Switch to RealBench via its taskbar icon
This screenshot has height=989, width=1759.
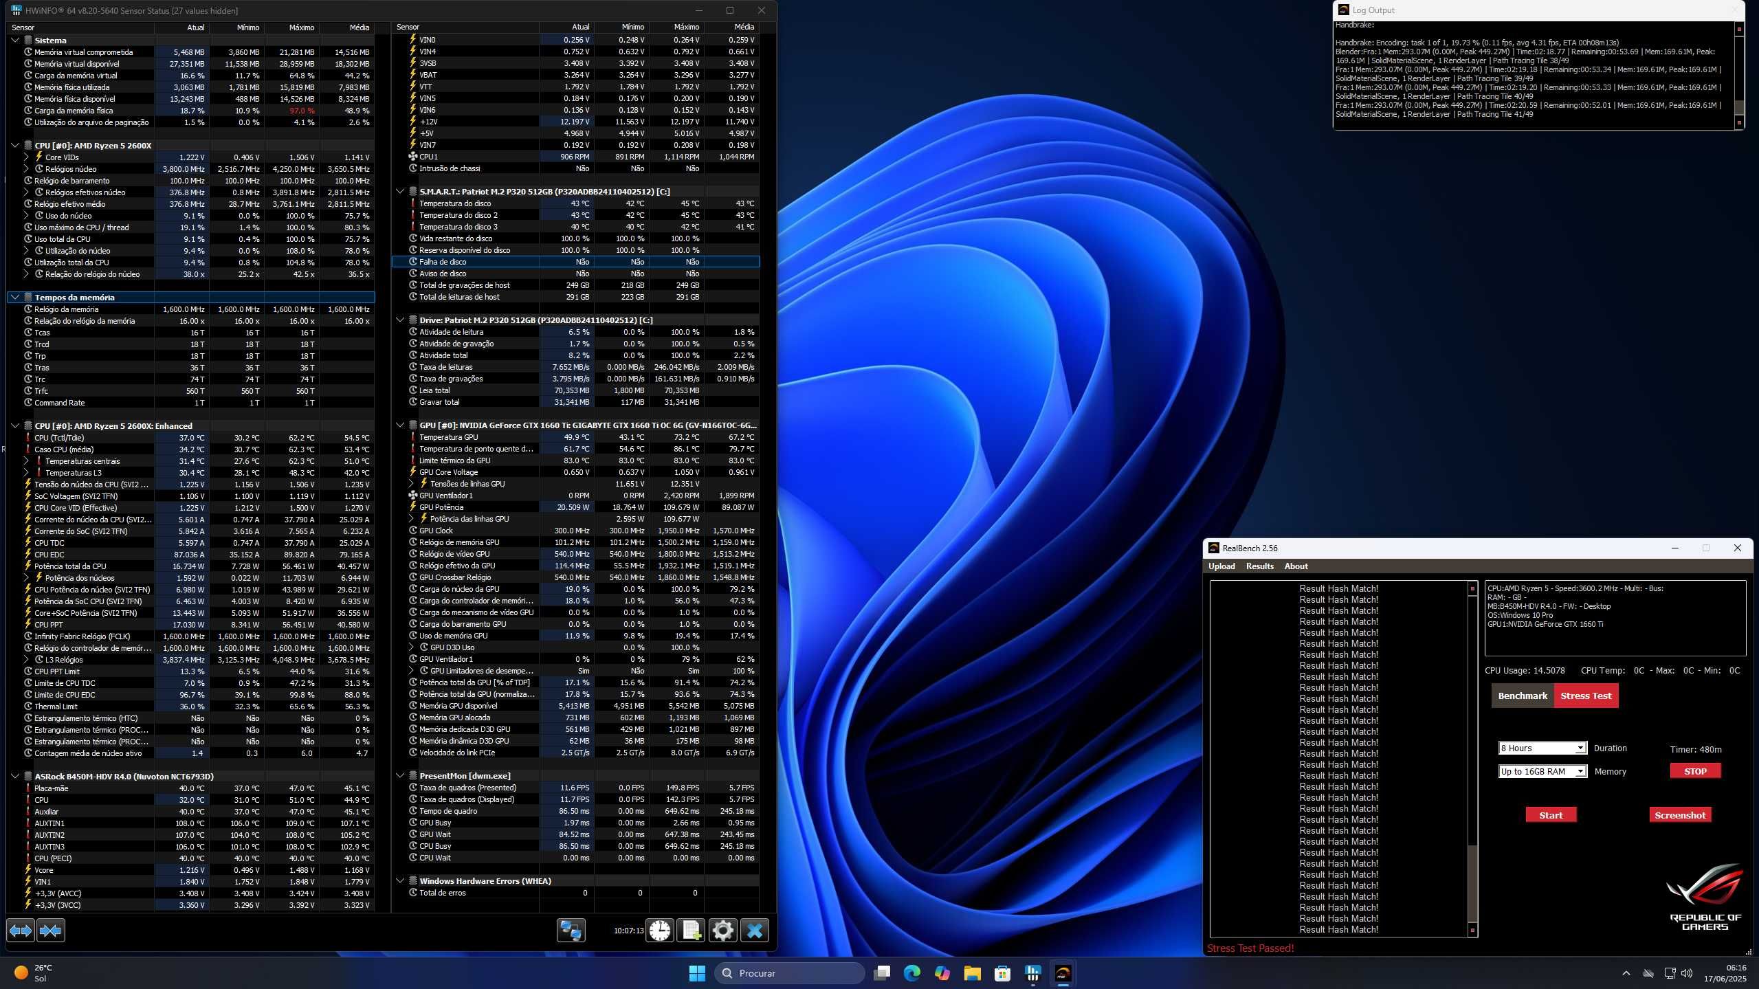(x=1063, y=973)
